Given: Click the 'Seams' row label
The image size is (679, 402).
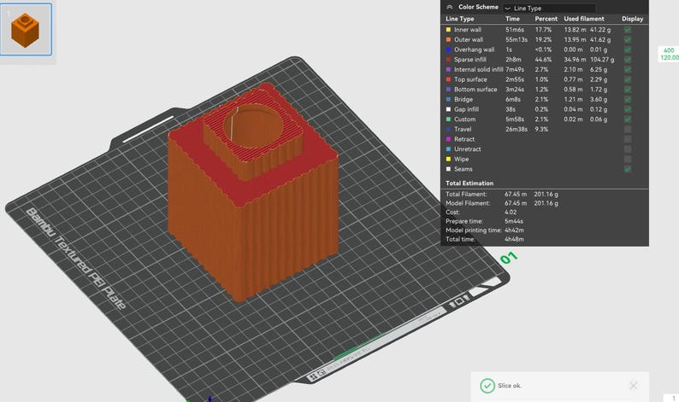Looking at the screenshot, I should point(463,169).
